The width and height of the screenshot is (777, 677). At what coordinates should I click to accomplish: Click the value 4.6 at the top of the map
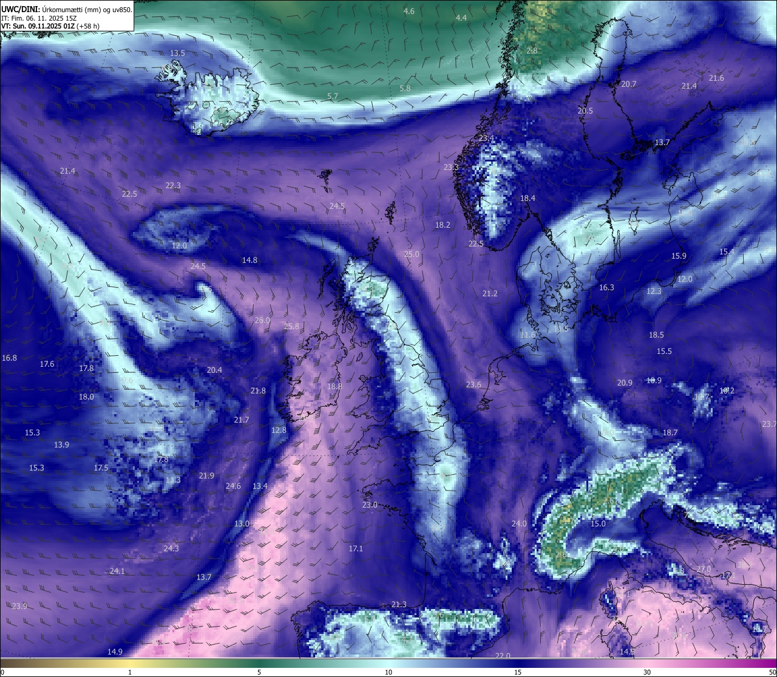(409, 12)
